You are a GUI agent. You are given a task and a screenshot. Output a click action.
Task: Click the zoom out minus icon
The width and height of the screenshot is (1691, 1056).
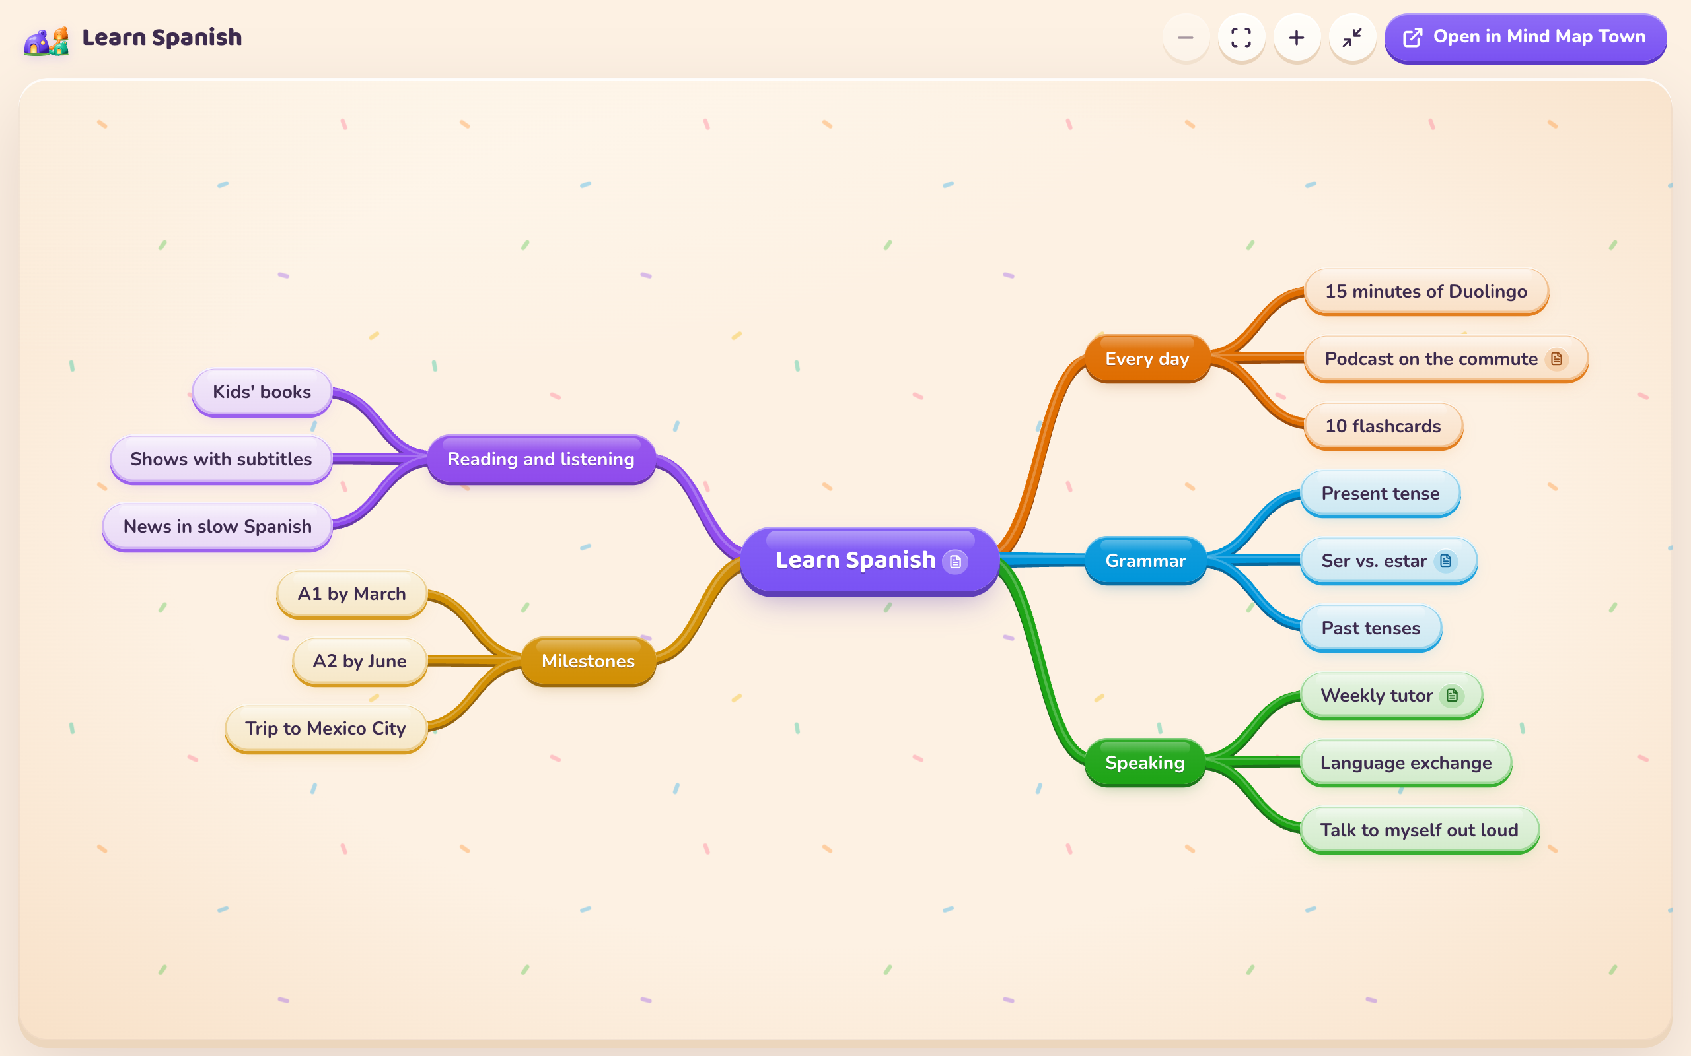pyautogui.click(x=1186, y=38)
